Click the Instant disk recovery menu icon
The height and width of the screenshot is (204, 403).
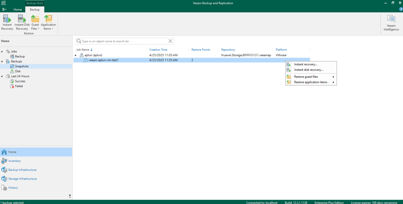[289, 70]
